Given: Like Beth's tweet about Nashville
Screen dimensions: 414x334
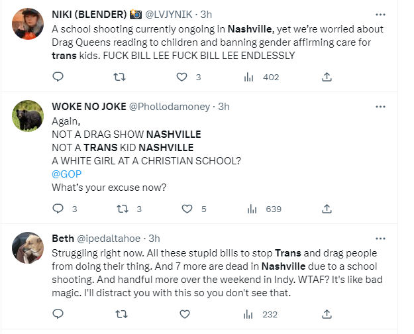Looking at the screenshot, I should (185, 314).
